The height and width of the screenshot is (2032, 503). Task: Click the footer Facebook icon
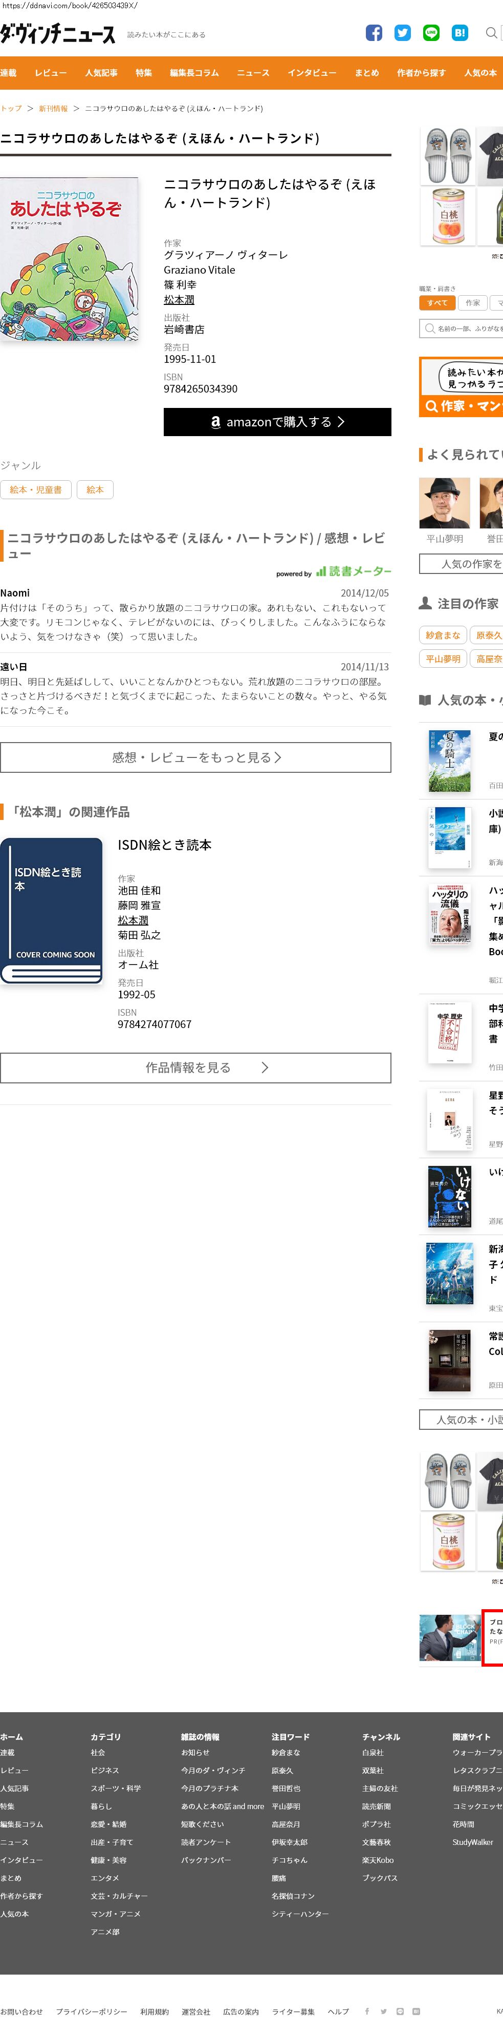coord(367,2010)
